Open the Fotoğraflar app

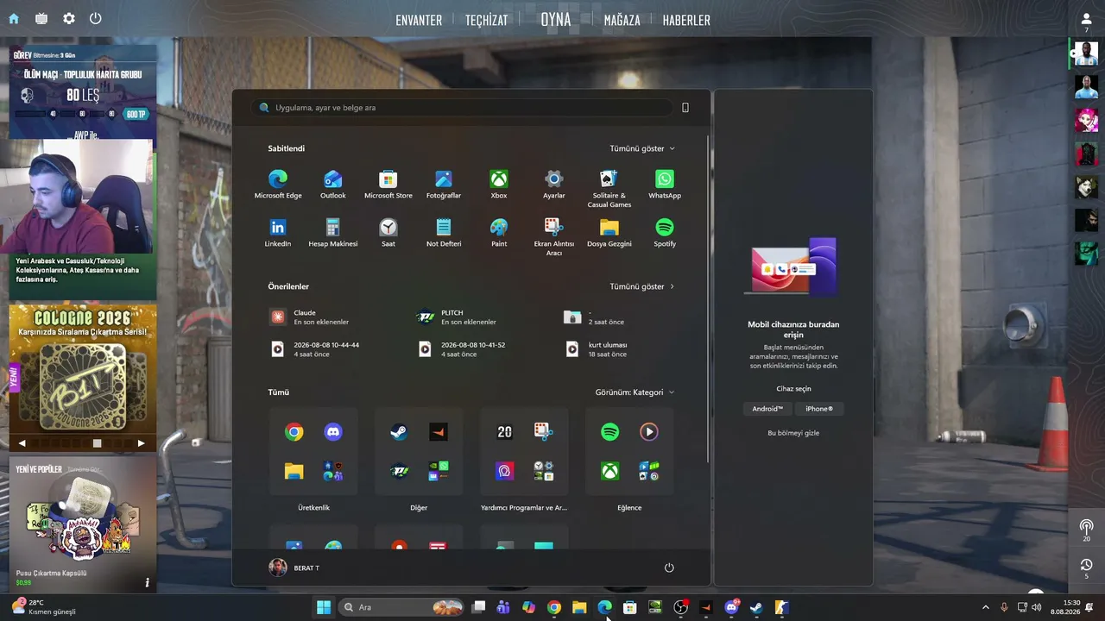point(444,185)
